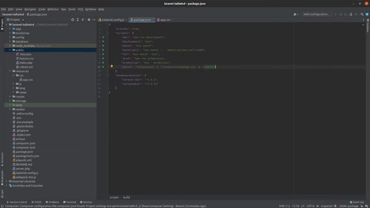
Task: Click the inspection checkmark in editor corner
Action: tap(364, 24)
